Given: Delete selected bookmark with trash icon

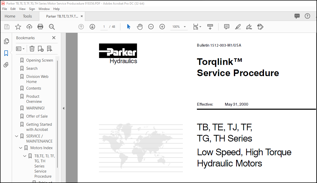Looking at the screenshot, I should point(32,49).
